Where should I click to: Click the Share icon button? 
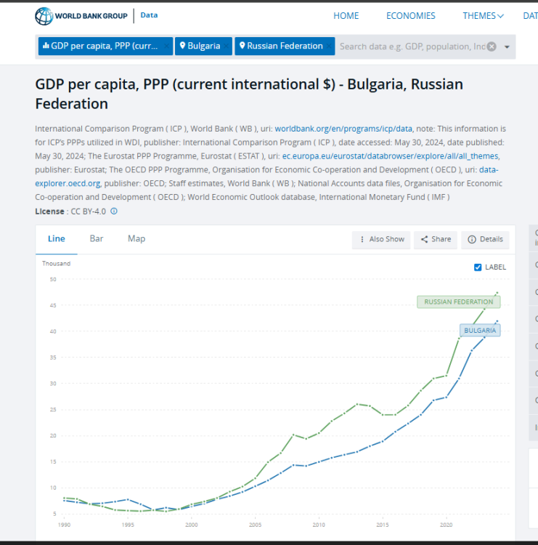pyautogui.click(x=436, y=239)
